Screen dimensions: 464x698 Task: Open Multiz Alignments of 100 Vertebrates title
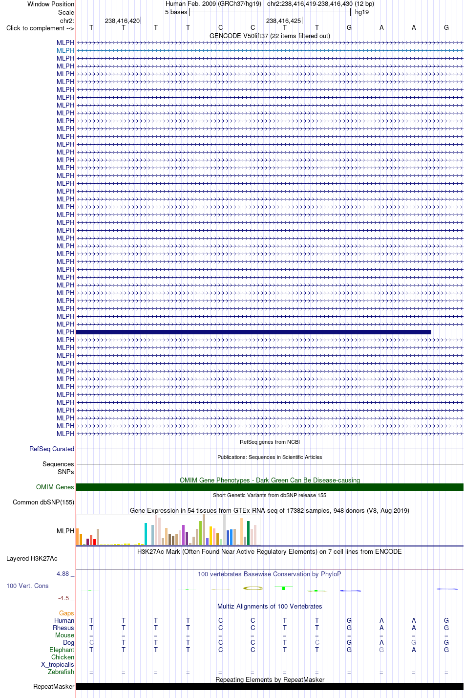coord(270,606)
